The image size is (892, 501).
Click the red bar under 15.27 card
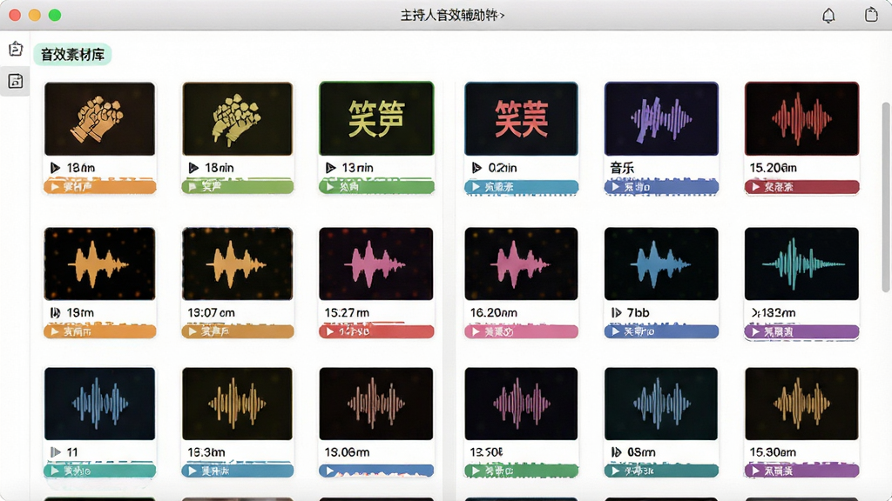376,331
